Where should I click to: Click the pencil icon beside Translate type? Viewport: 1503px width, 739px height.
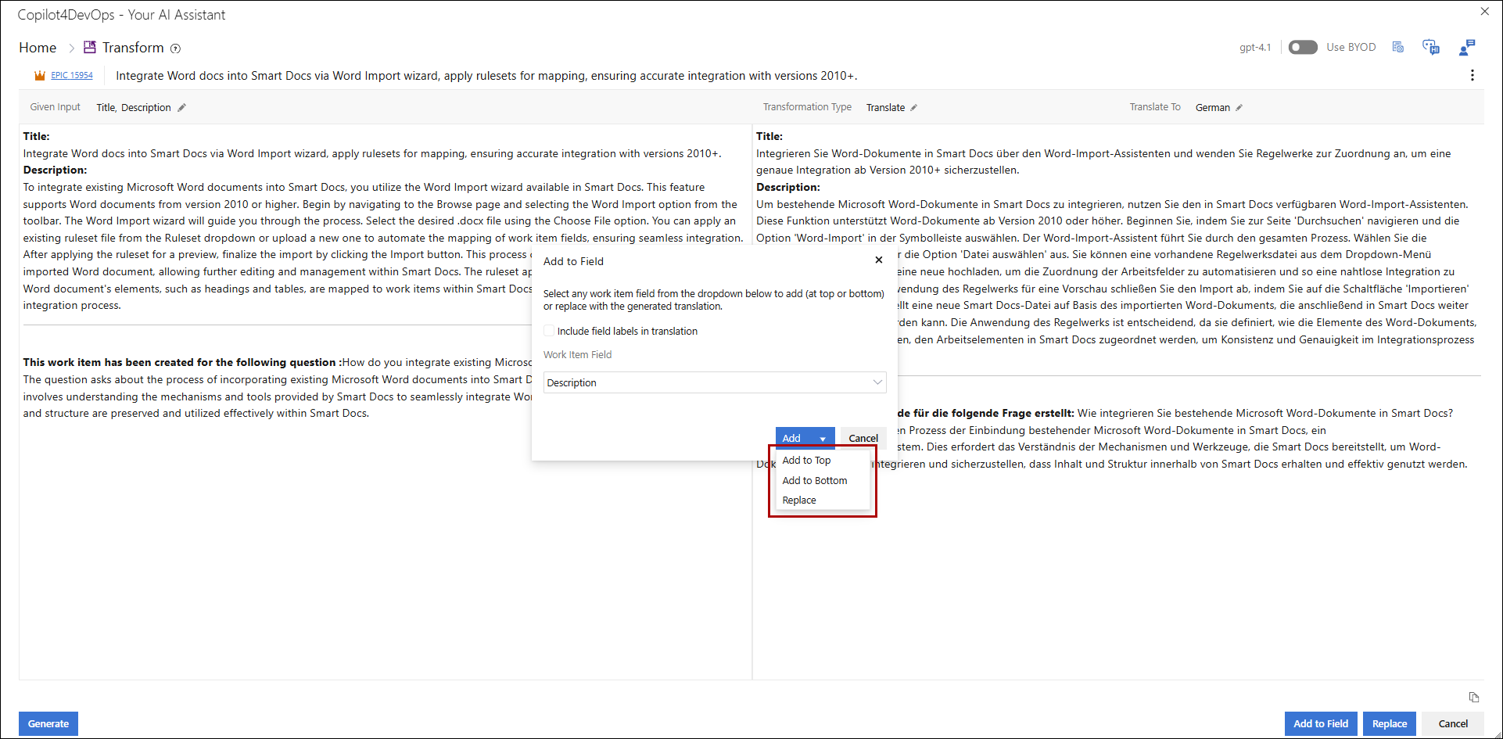tap(913, 108)
